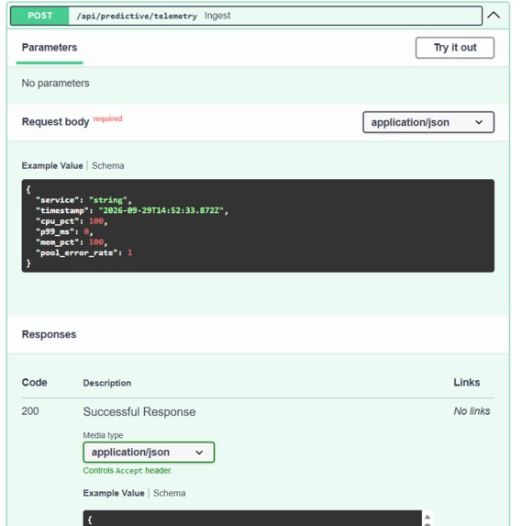Click the Code column header

[34, 383]
